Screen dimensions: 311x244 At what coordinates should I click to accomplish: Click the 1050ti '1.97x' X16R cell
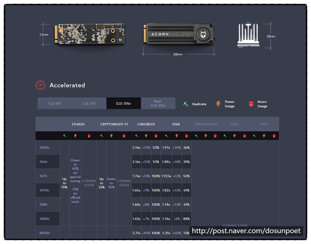point(166,148)
